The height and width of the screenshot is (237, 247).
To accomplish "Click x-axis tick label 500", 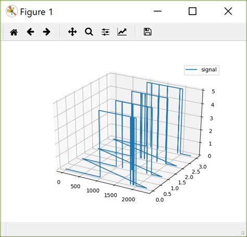I will pyautogui.click(x=76, y=186).
